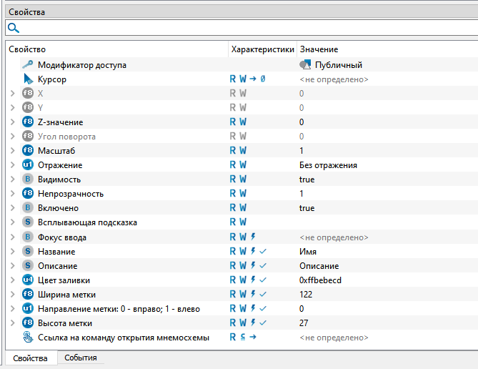
Task: Click the key icon for Модификатор доступа
Action: (28, 65)
